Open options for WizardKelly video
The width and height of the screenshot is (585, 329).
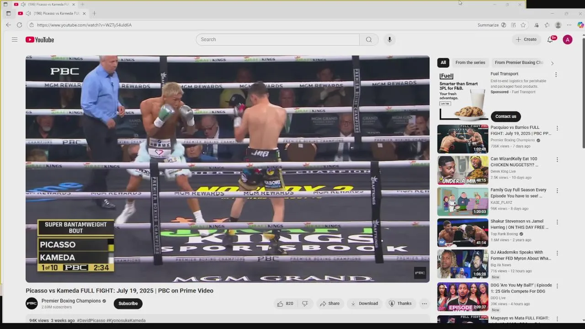coord(557,159)
